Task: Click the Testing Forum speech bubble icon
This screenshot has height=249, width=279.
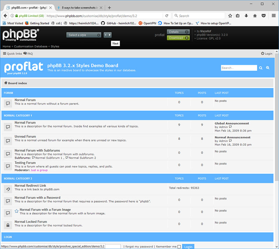Action: pos(8,166)
